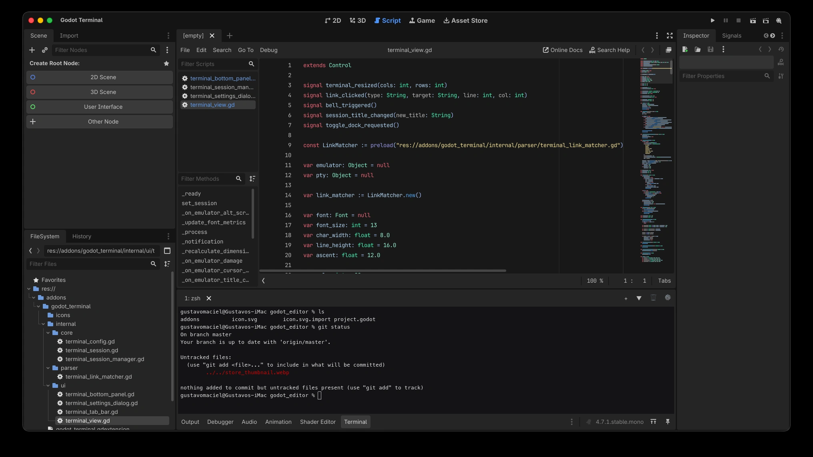
Task: Run the project with Play button
Action: click(713, 20)
